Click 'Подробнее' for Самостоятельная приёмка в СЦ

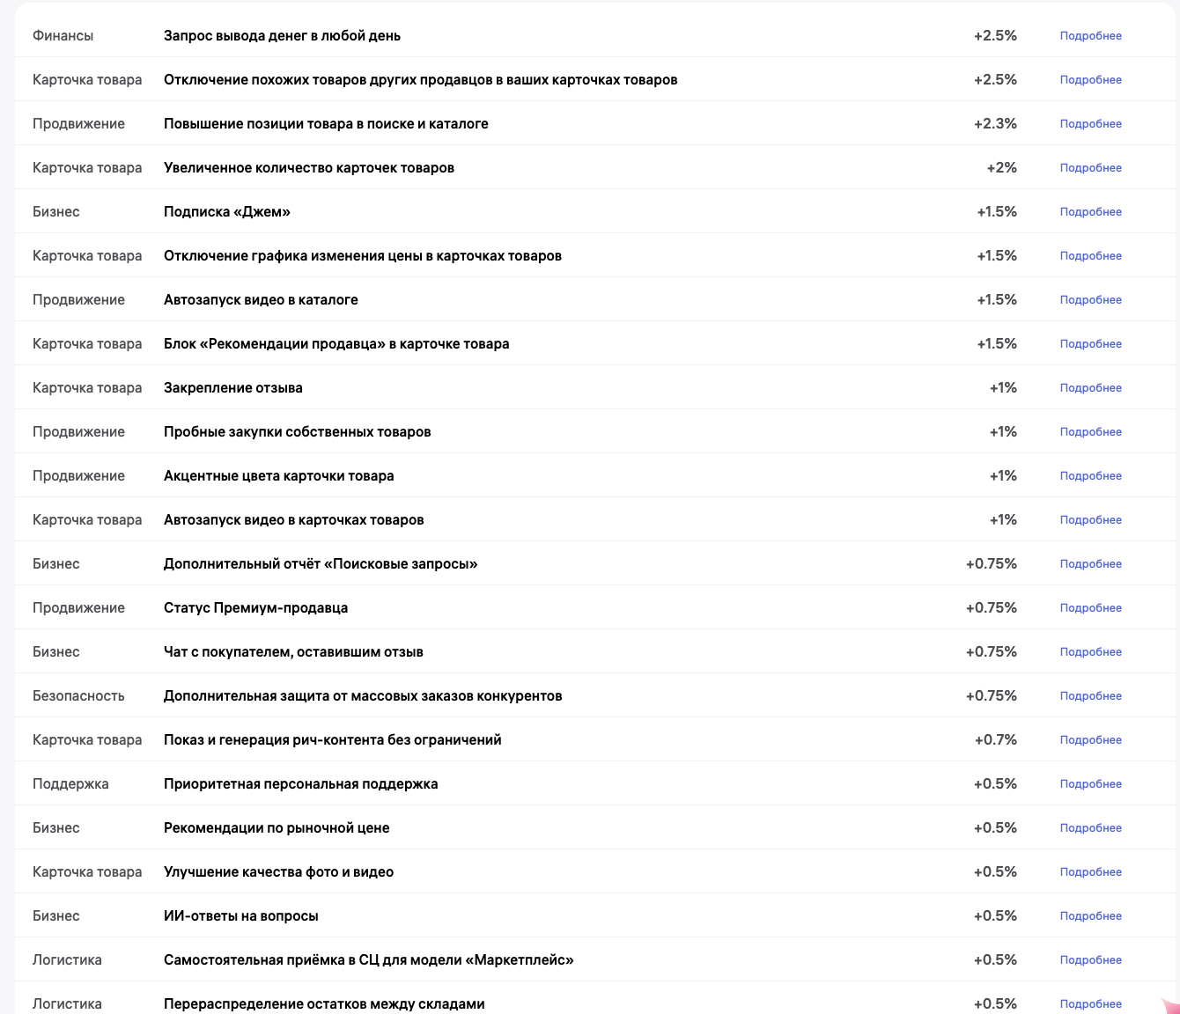click(1090, 960)
